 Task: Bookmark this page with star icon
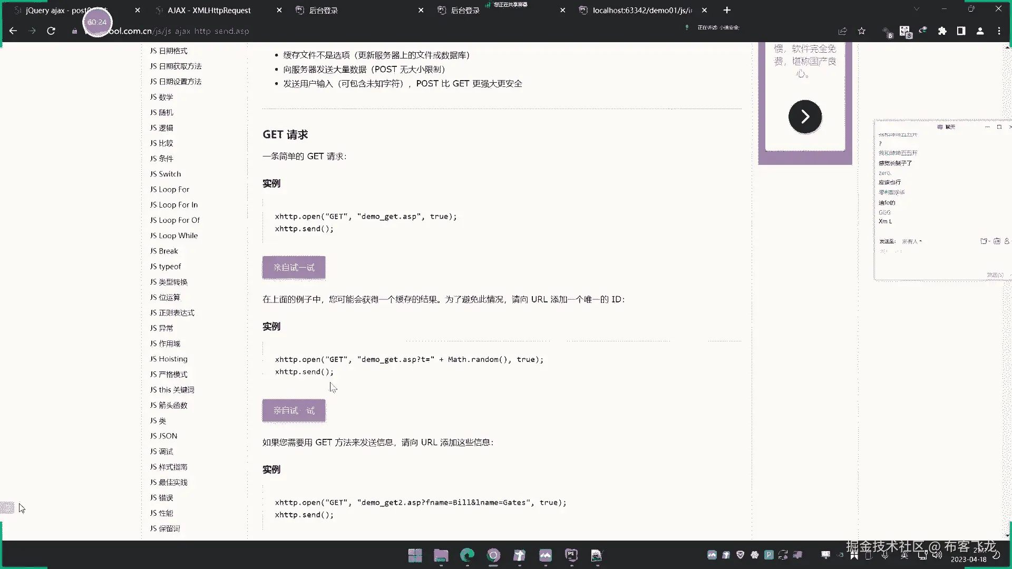click(x=862, y=31)
